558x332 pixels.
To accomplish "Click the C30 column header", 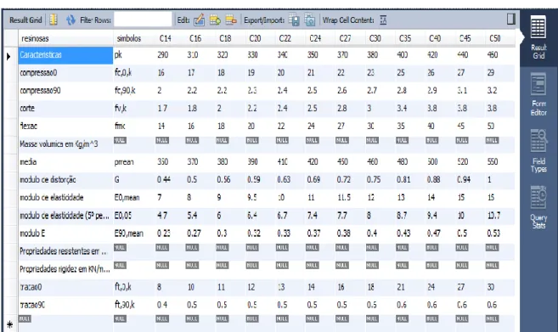I will 375,38.
